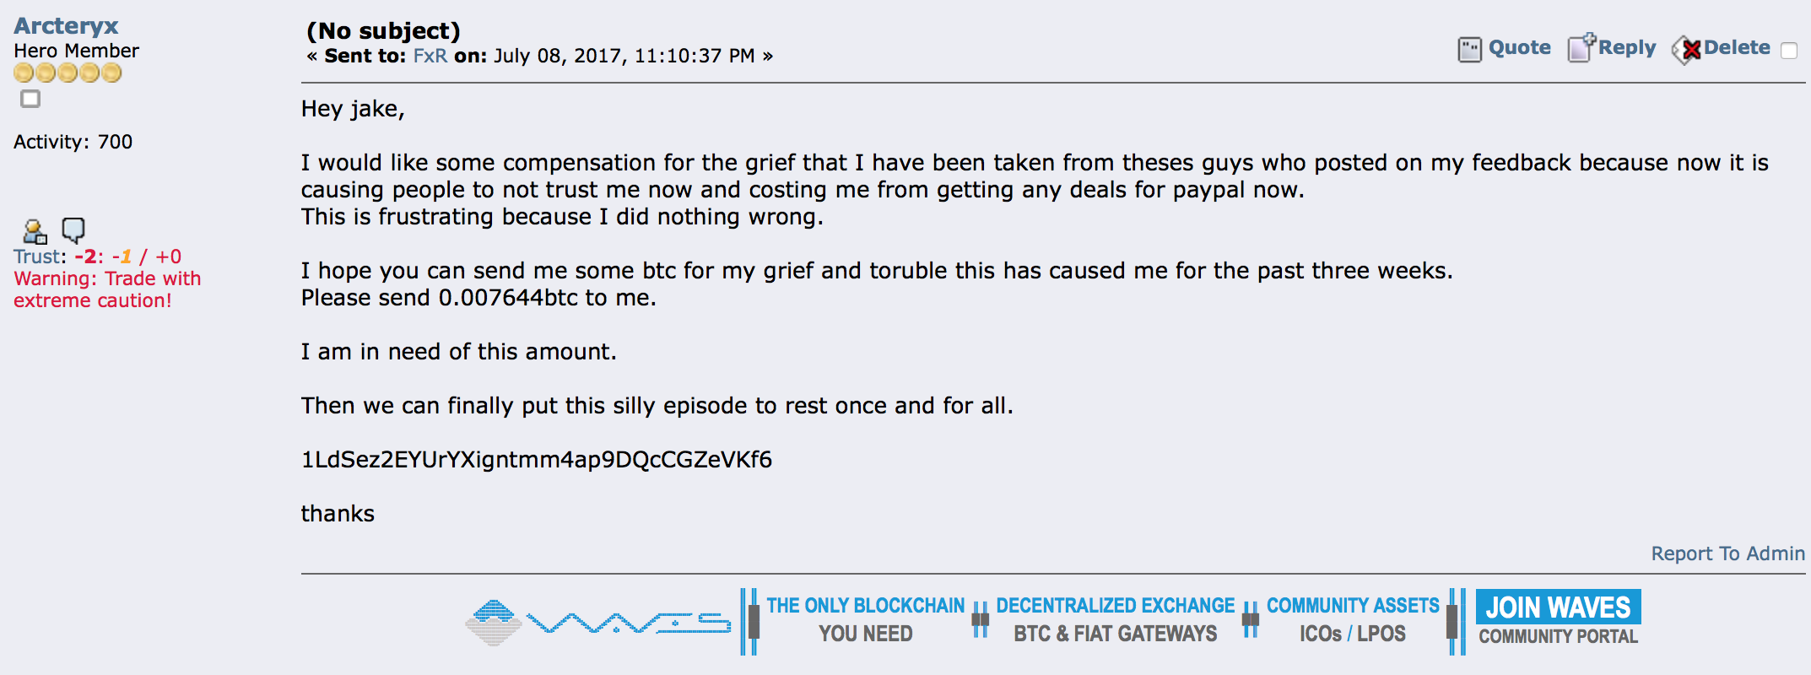Screen dimensions: 1811x675
Task: Click the small offline status icon
Action: pos(30,99)
